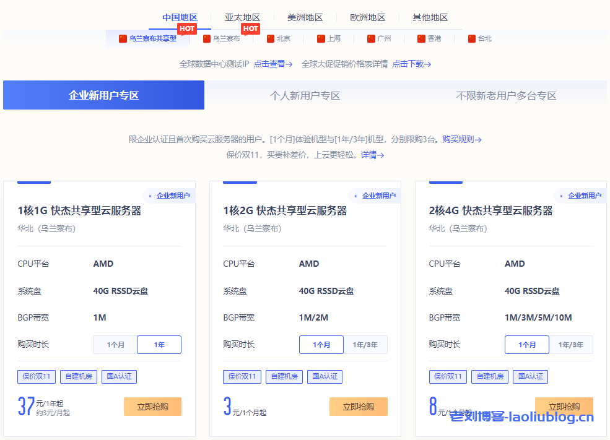Open 点击下载 price list link
Screen dimensions: 610x440
[x=411, y=64]
